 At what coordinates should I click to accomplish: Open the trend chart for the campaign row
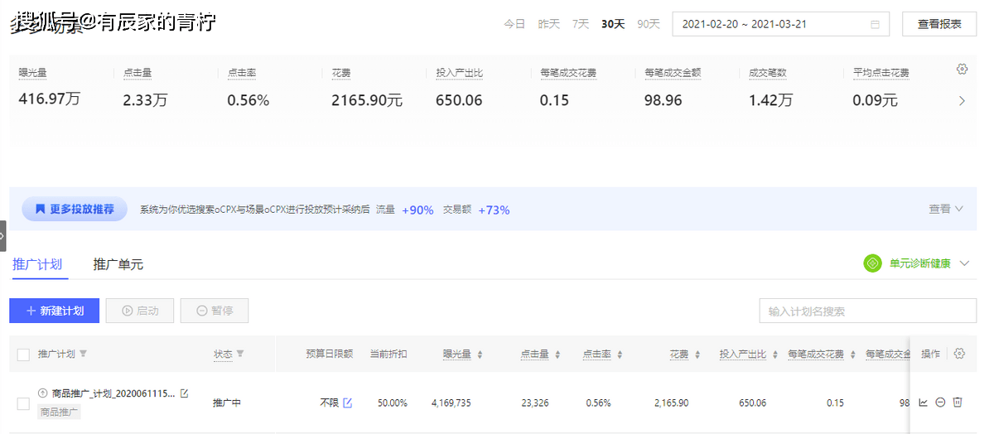point(924,403)
